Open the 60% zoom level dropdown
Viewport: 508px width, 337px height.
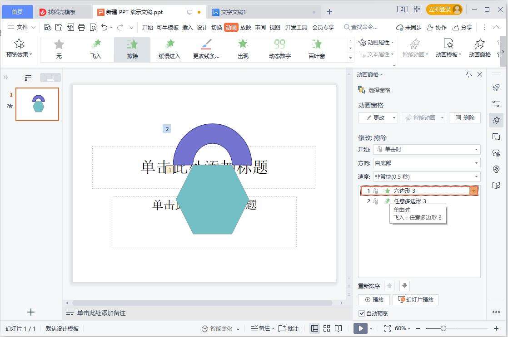tap(403, 328)
